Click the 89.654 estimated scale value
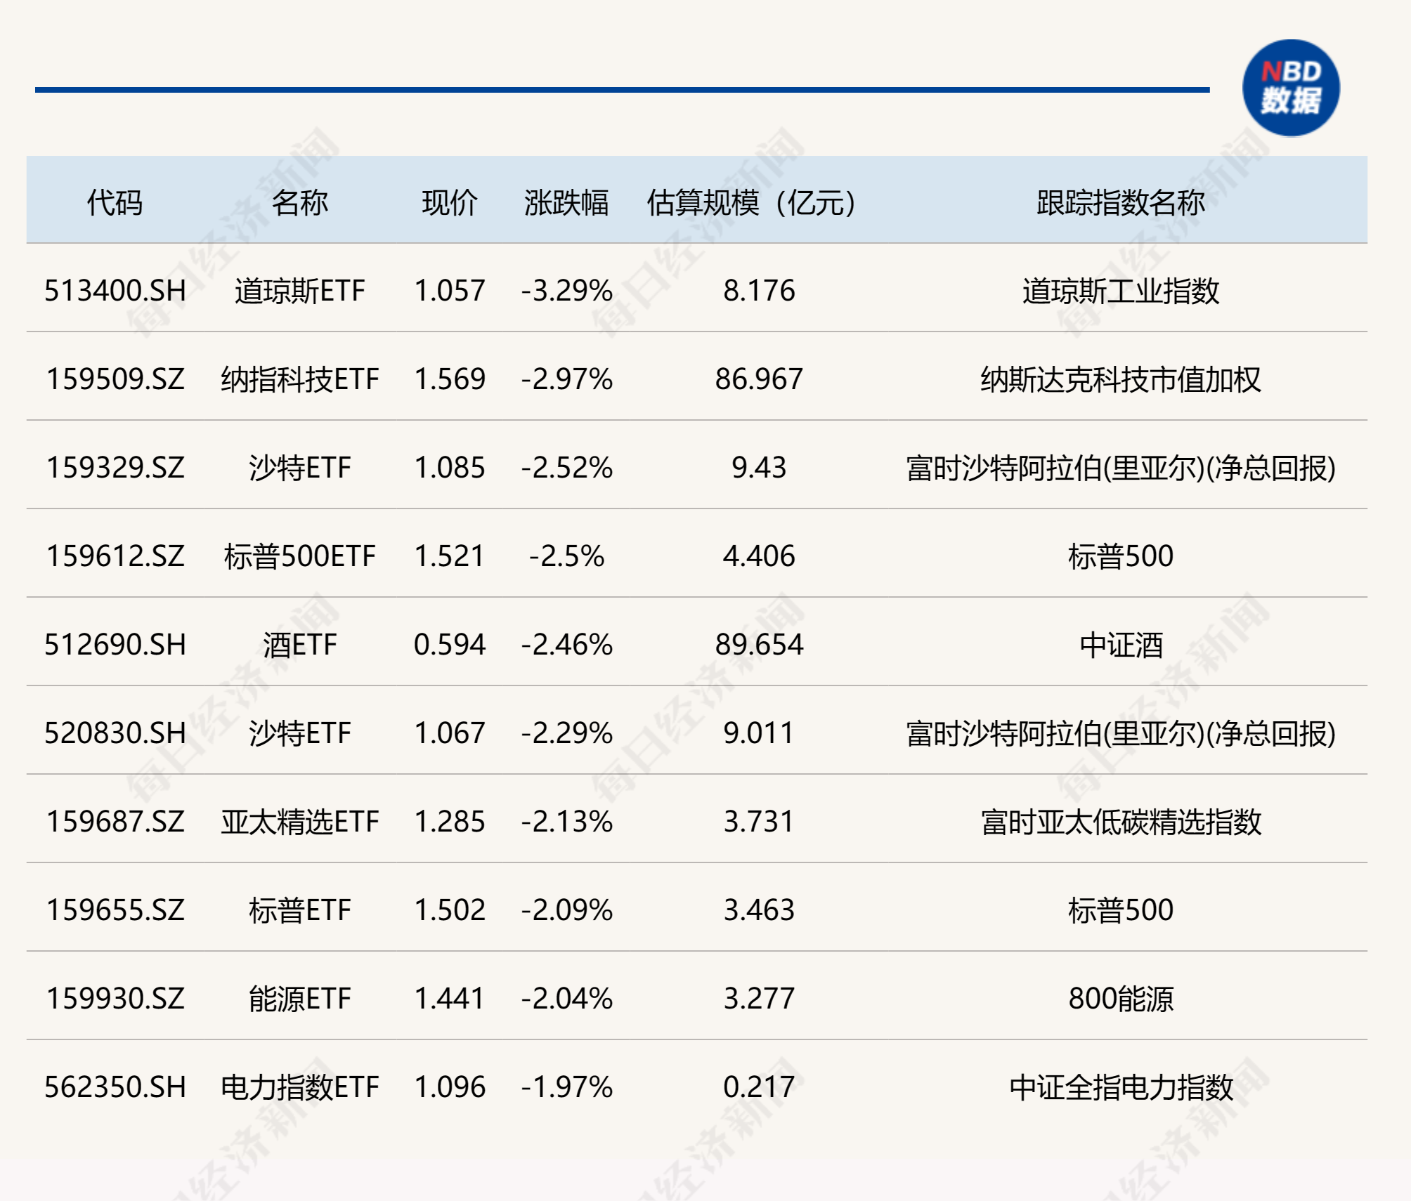The image size is (1411, 1201). coord(759,645)
